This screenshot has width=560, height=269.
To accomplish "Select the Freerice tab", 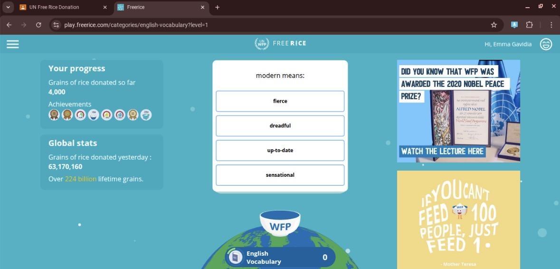I will tap(161, 7).
